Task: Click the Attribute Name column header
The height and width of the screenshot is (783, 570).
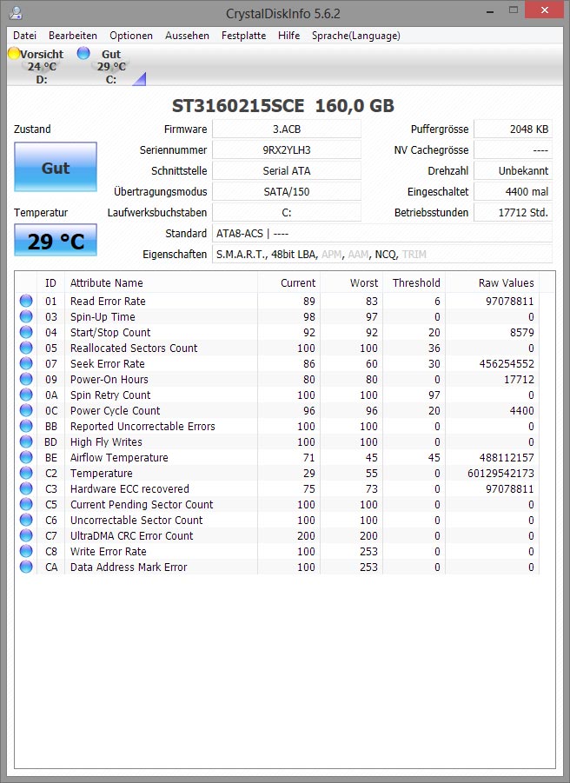Action: tap(162, 282)
